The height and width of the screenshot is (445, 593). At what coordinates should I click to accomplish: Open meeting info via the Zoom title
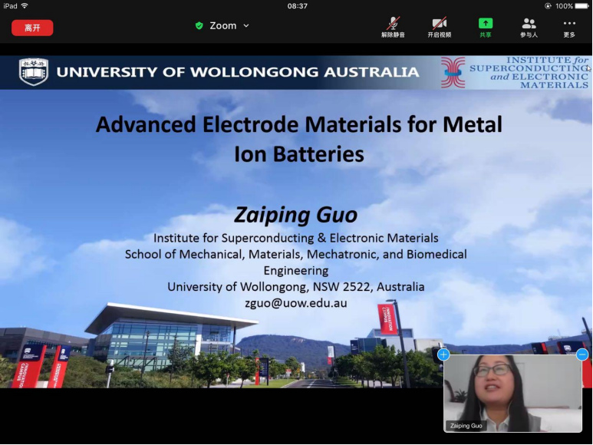pyautogui.click(x=223, y=25)
